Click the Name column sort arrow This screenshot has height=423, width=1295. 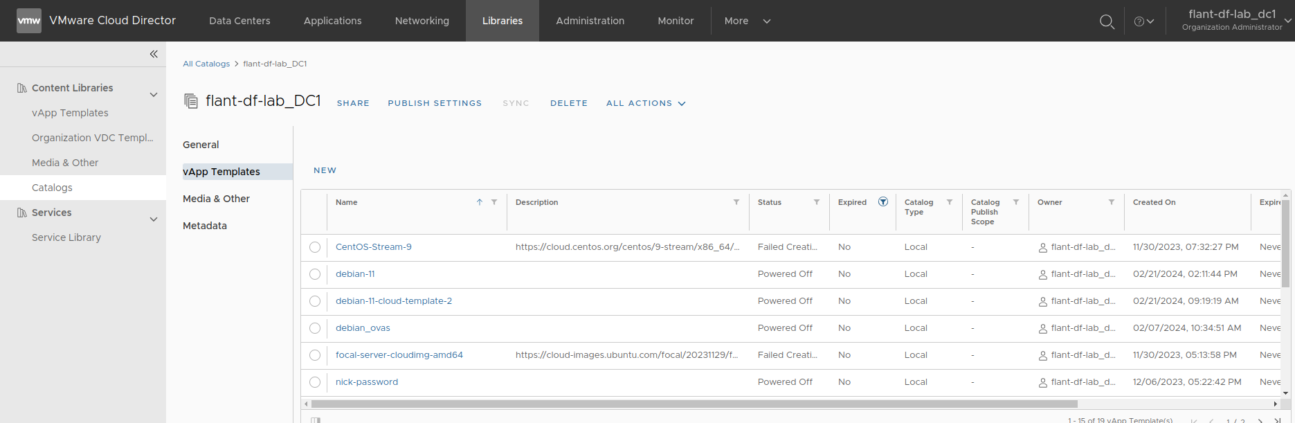[x=480, y=202]
